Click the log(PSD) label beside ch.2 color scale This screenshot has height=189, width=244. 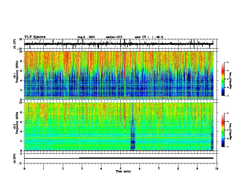click(230, 131)
